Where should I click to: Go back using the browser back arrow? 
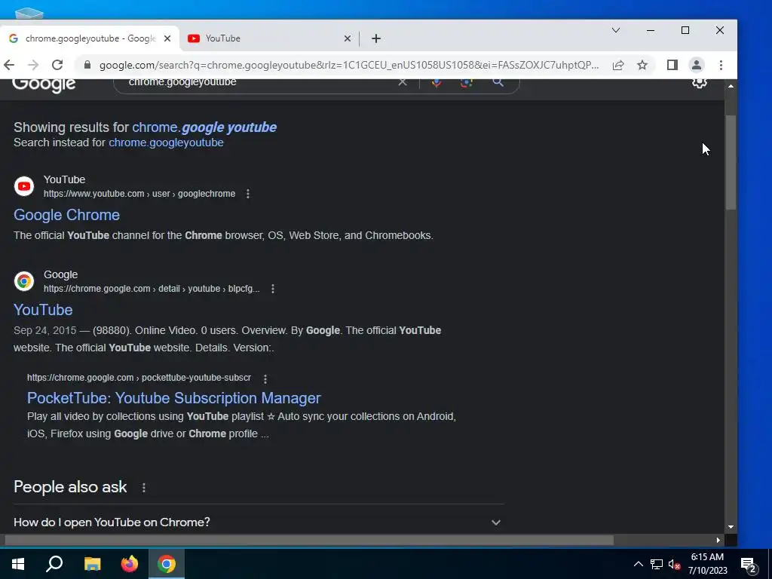(x=9, y=65)
